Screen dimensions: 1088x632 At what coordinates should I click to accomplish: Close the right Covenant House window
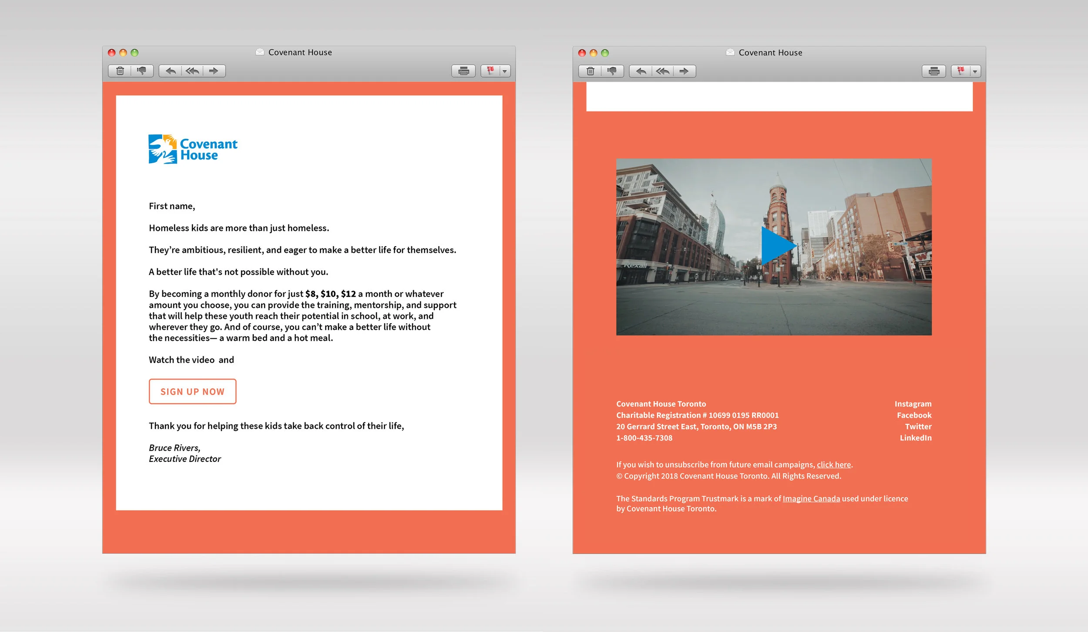pos(582,53)
